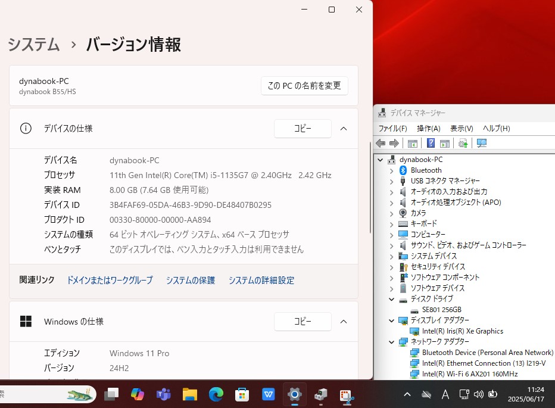Open the ファイル(F) menu

(x=393, y=129)
